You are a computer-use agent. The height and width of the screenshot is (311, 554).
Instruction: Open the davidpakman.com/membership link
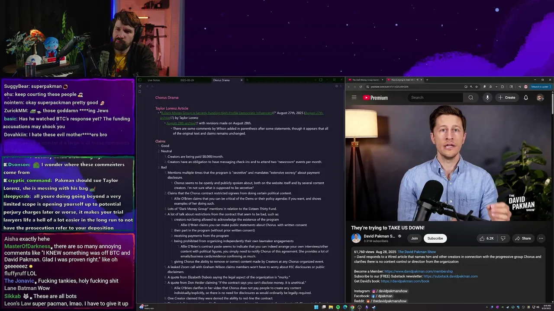(419, 271)
